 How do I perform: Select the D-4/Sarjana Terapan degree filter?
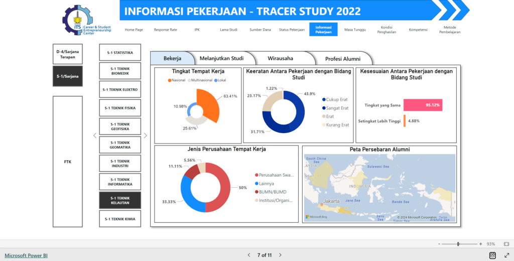tap(67, 54)
